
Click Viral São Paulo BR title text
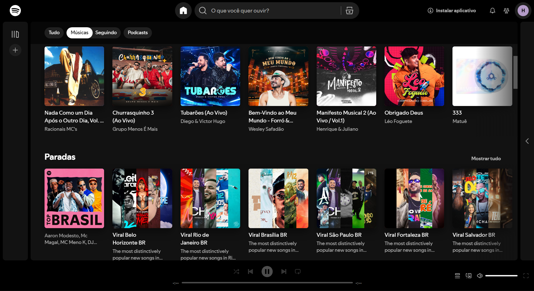click(339, 235)
